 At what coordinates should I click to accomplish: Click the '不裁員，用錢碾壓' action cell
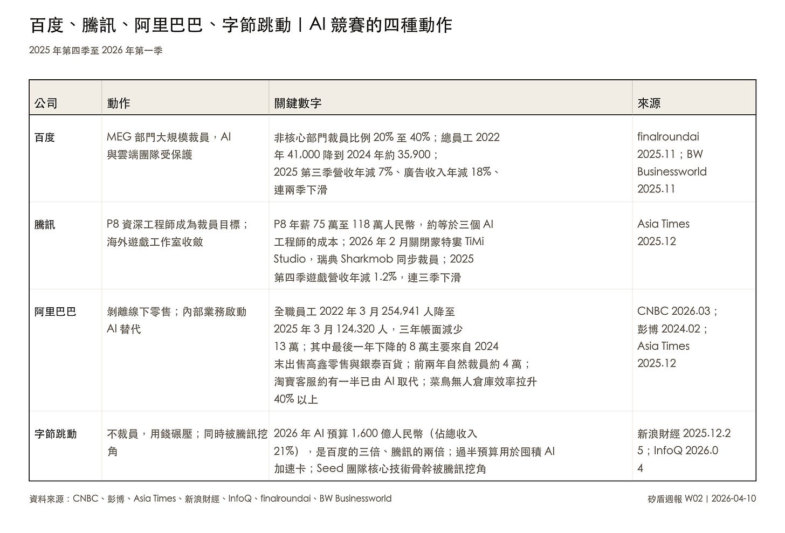pos(185,446)
